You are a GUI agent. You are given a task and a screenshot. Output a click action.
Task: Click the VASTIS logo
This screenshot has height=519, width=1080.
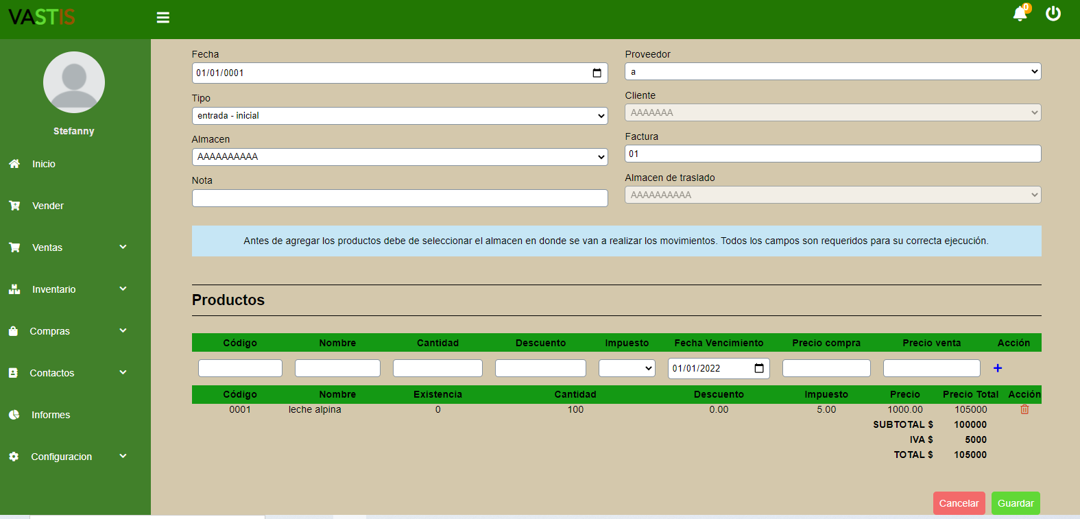pos(42,17)
